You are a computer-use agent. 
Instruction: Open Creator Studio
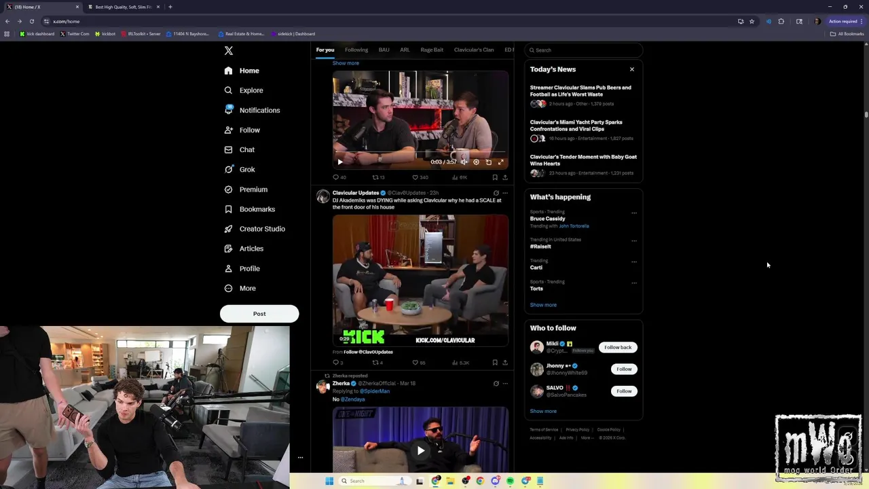255,229
